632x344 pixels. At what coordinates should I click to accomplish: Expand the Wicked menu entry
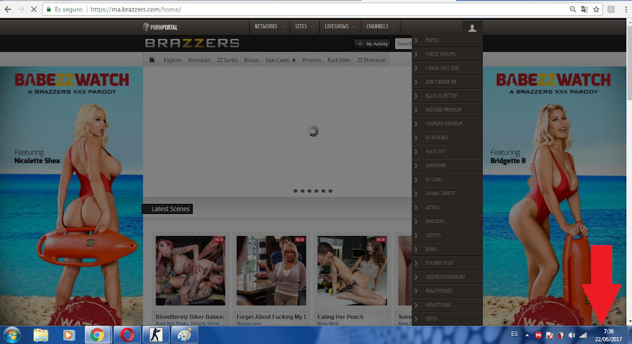[447, 207]
